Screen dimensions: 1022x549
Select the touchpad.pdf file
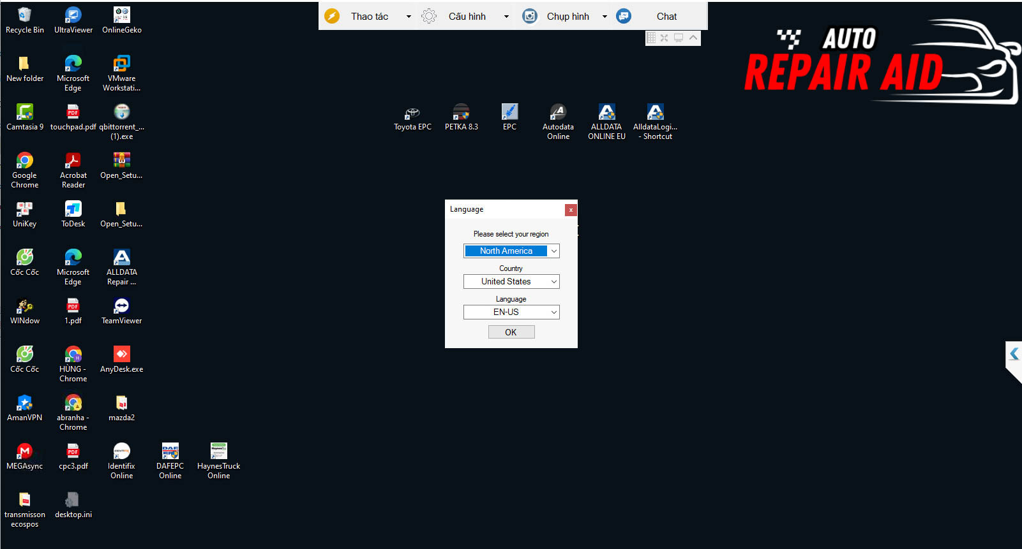pos(73,117)
